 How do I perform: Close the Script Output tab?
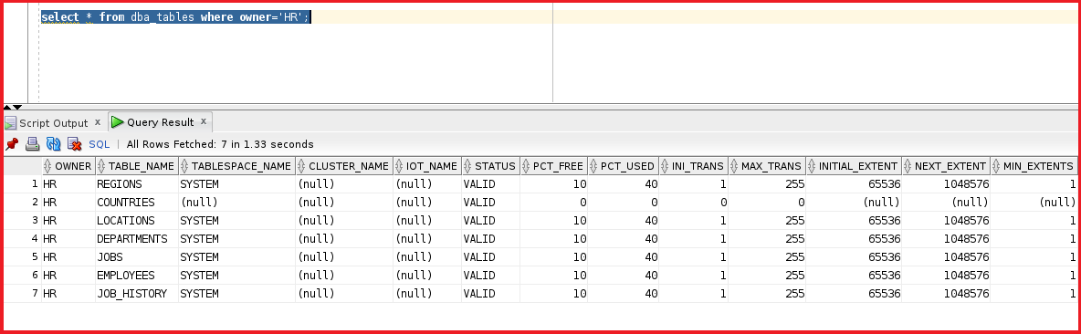point(98,122)
